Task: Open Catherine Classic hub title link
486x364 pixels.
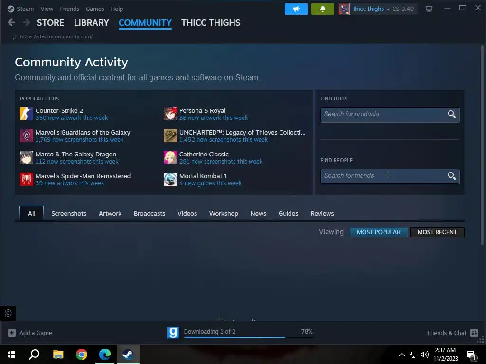Action: click(204, 154)
